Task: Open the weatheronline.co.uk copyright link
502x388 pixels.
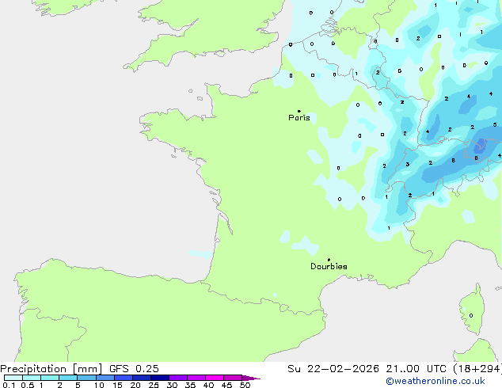Action: pyautogui.click(x=435, y=381)
